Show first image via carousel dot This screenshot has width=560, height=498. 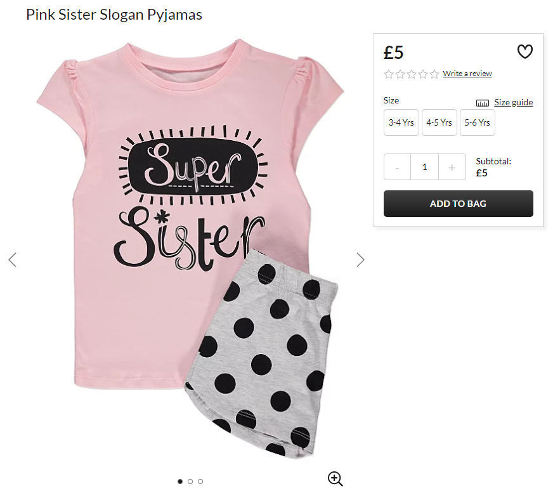click(x=180, y=482)
